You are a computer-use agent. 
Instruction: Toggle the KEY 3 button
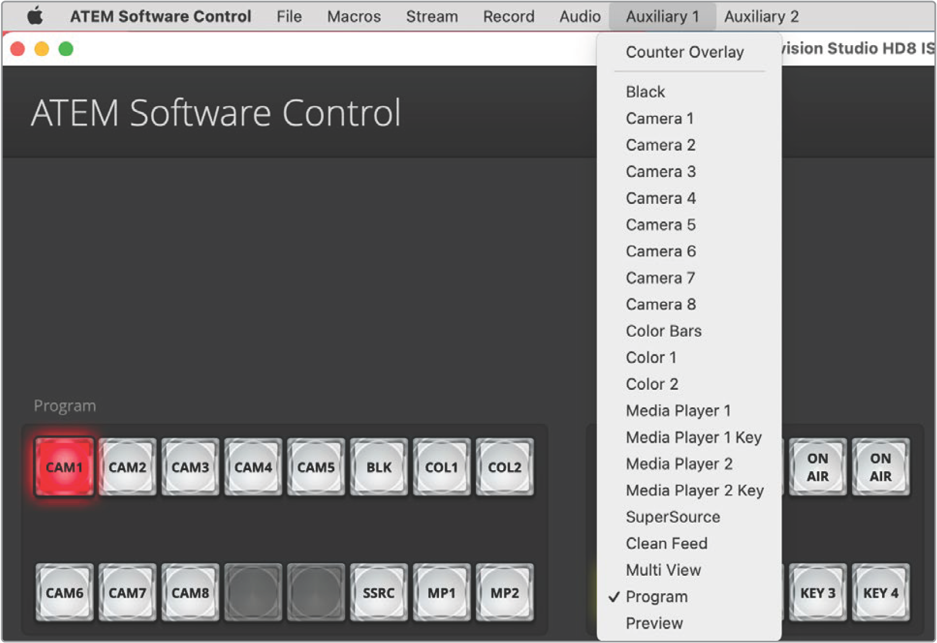click(818, 593)
